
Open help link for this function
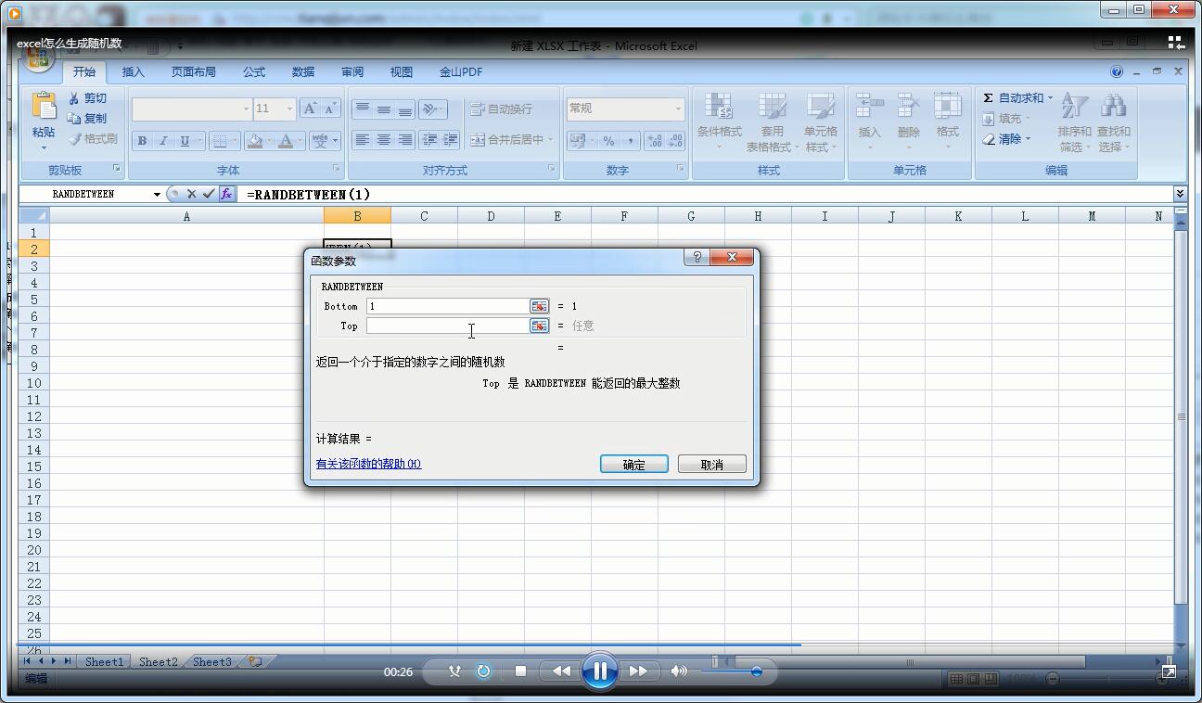(368, 464)
